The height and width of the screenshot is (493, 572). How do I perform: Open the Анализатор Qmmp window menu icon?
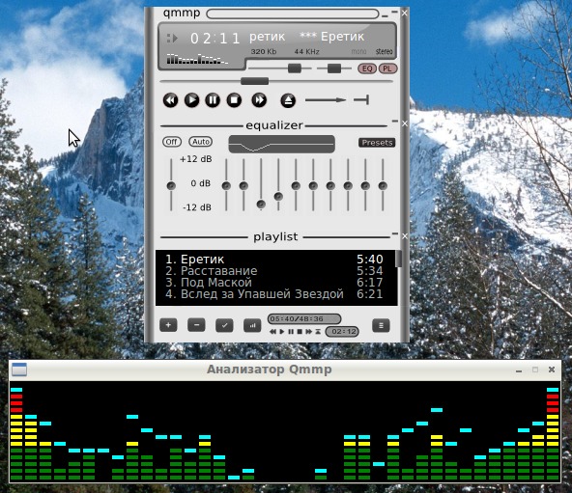[19, 370]
